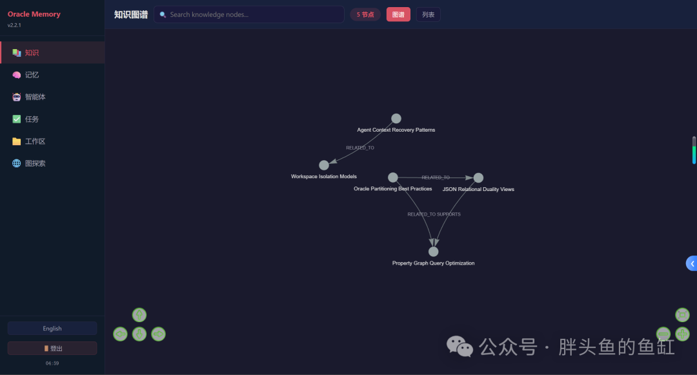This screenshot has width=697, height=375.
Task: Zoom out the graph with minus button
Action: tap(663, 334)
